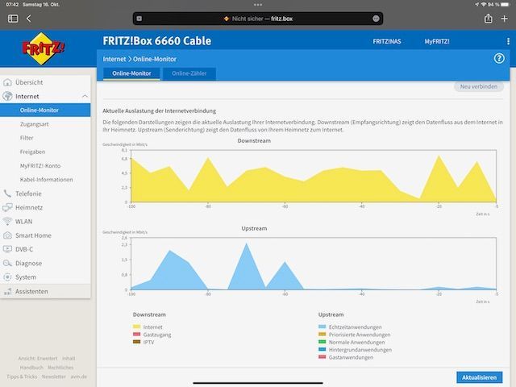Open the System menu entry

pos(26,277)
